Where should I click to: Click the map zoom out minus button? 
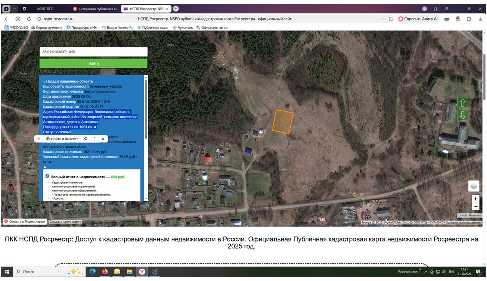(475, 206)
